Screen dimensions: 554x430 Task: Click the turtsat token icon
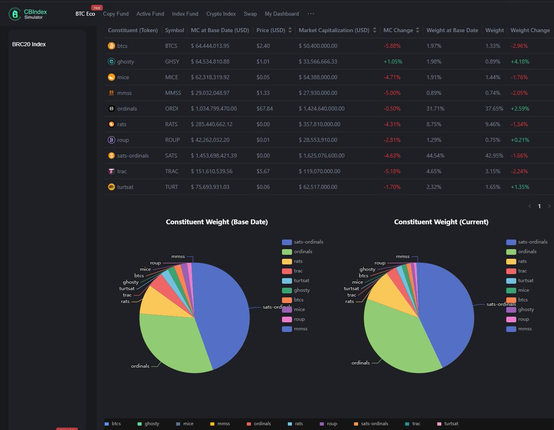tap(111, 187)
